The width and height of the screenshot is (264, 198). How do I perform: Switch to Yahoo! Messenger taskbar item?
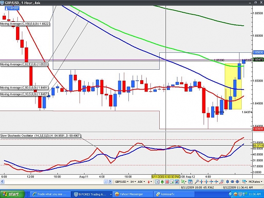133,194
